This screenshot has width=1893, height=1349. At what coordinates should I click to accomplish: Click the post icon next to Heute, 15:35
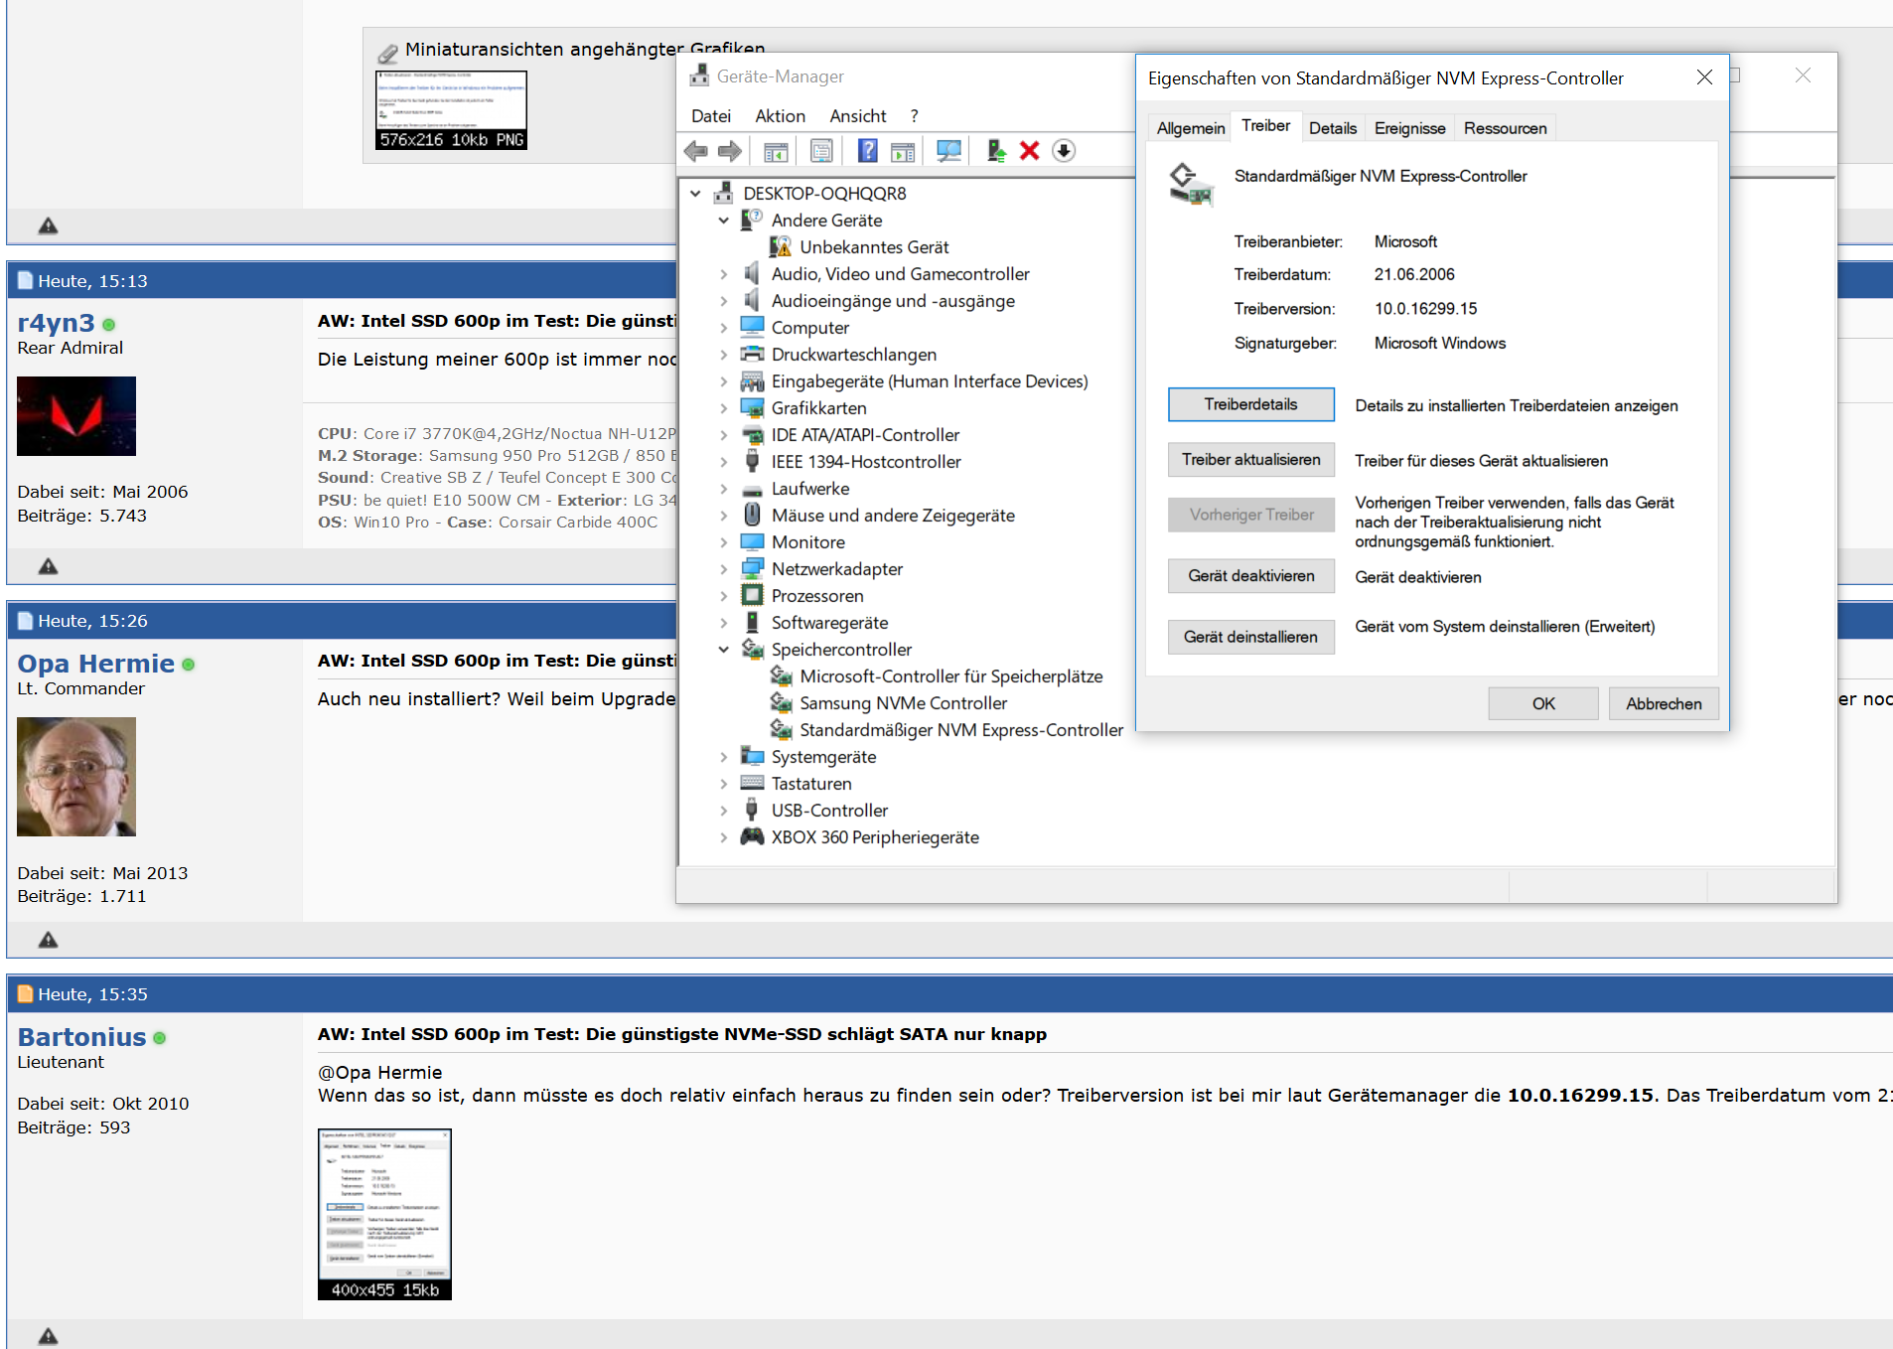[26, 993]
